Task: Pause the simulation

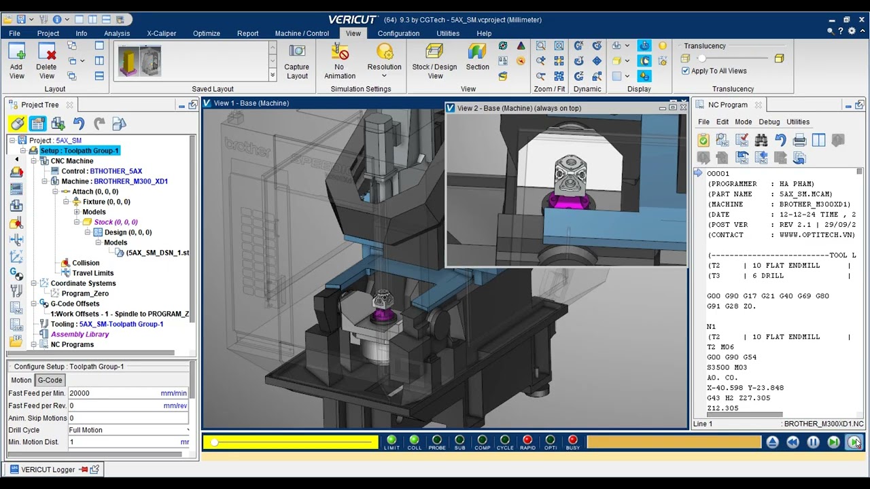Action: click(813, 442)
